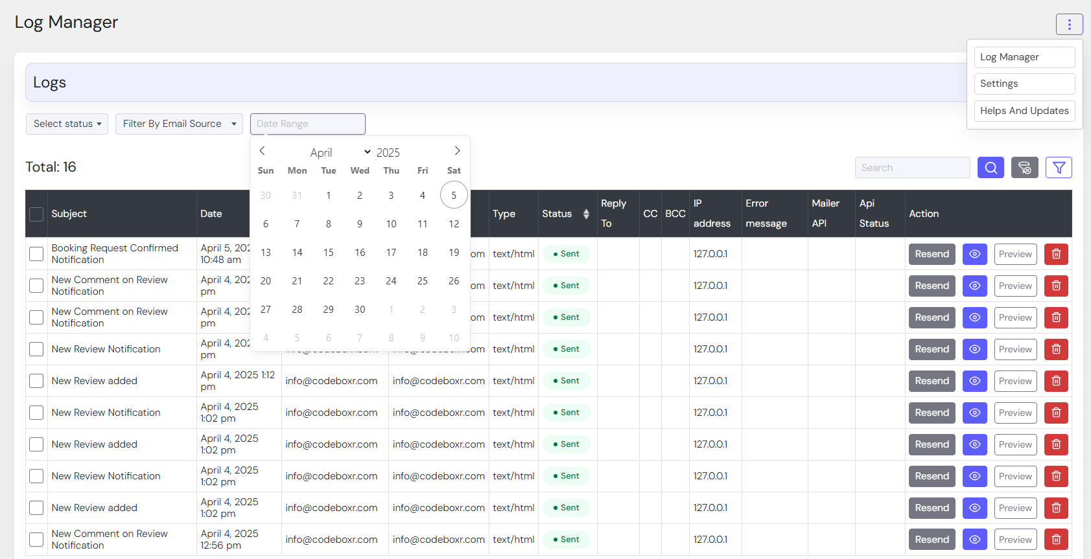This screenshot has width=1091, height=559.
Task: Check the Booking Request Confirmed Notification row
Action: pyautogui.click(x=36, y=254)
